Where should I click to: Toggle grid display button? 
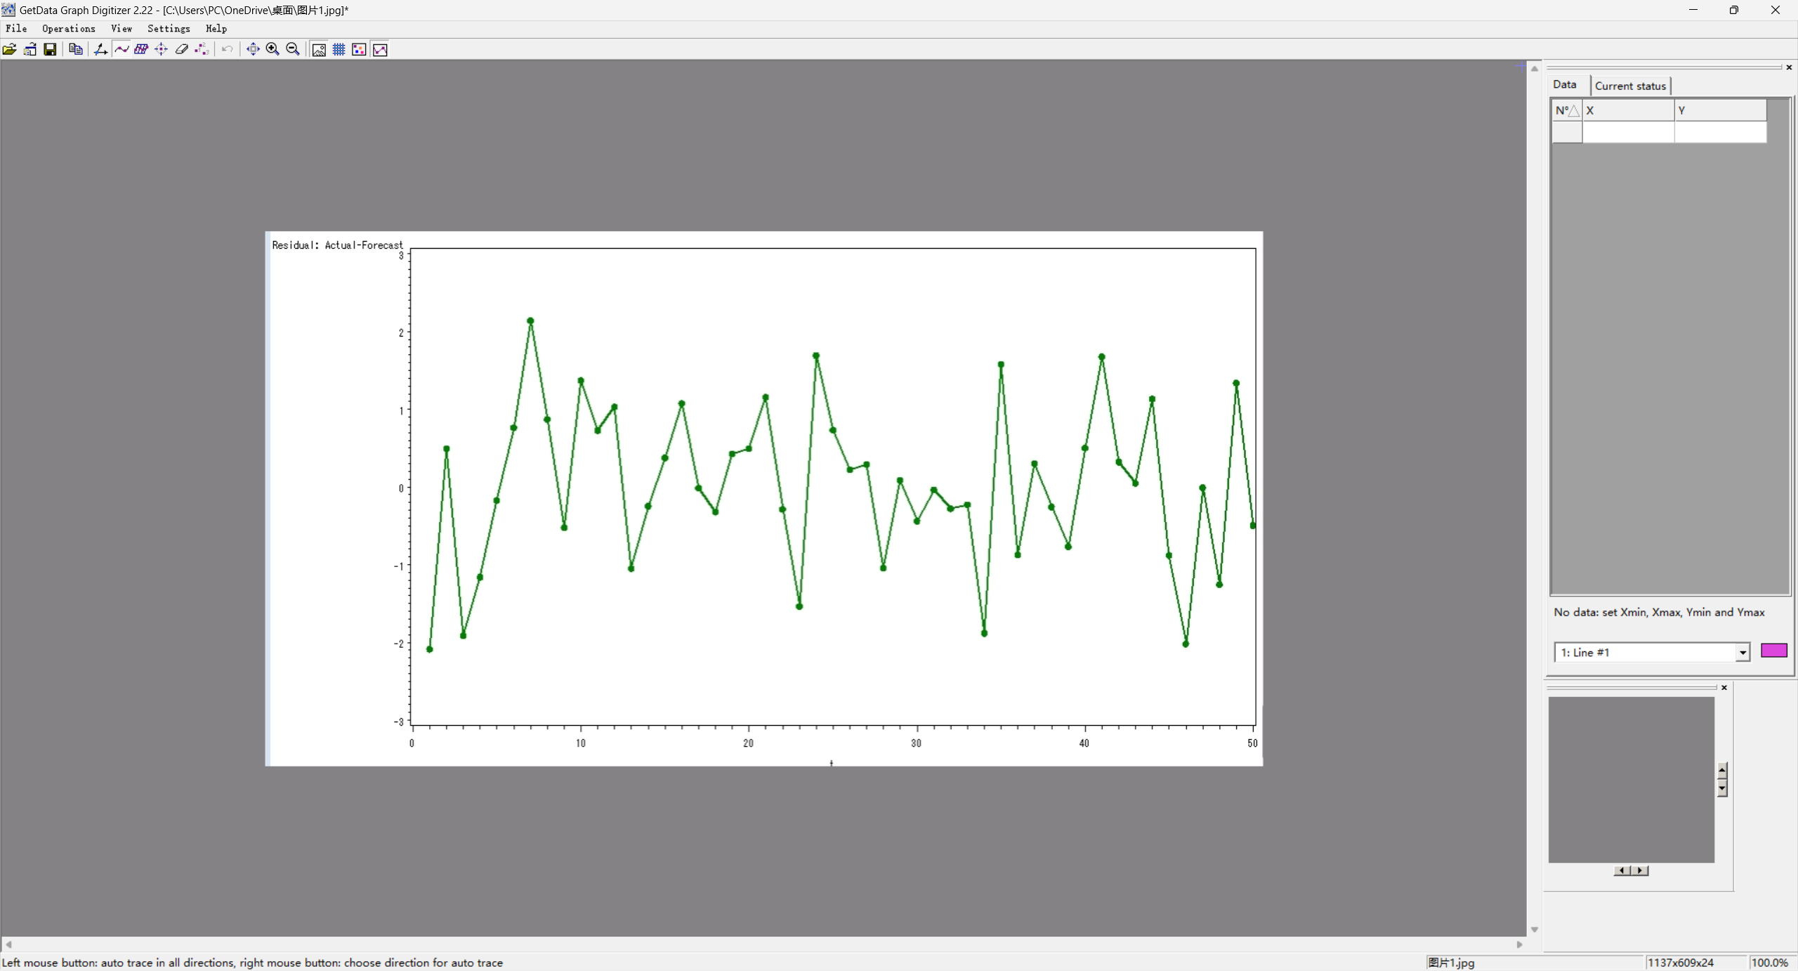click(x=339, y=49)
